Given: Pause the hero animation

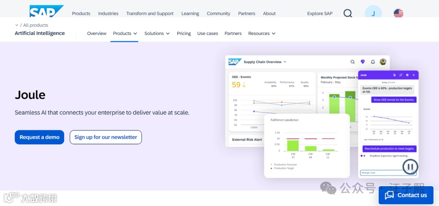Looking at the screenshot, I should (x=410, y=167).
